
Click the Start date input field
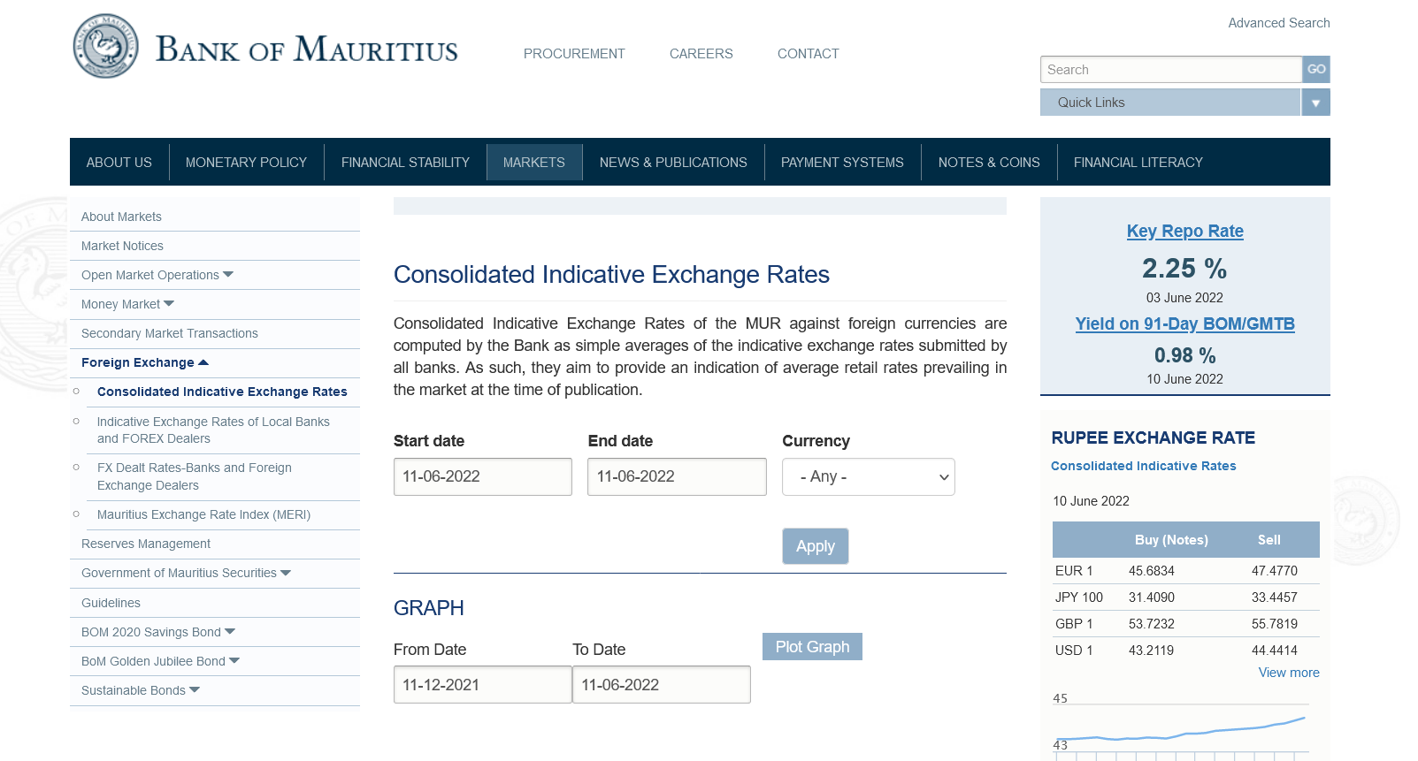click(x=482, y=477)
